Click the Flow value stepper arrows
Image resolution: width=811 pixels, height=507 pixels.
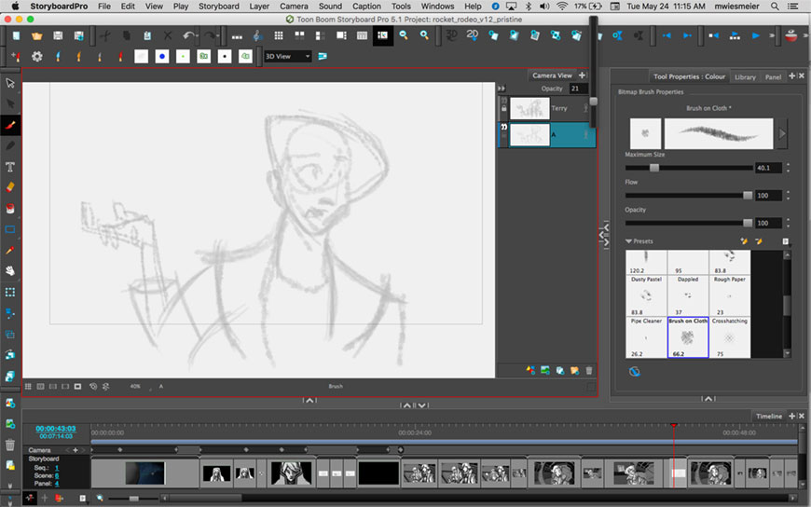click(789, 196)
